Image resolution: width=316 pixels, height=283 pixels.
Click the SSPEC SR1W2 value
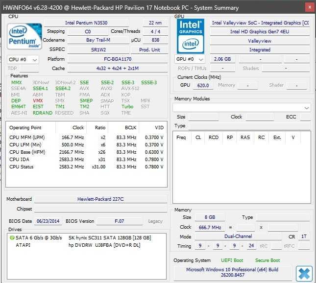click(98, 49)
